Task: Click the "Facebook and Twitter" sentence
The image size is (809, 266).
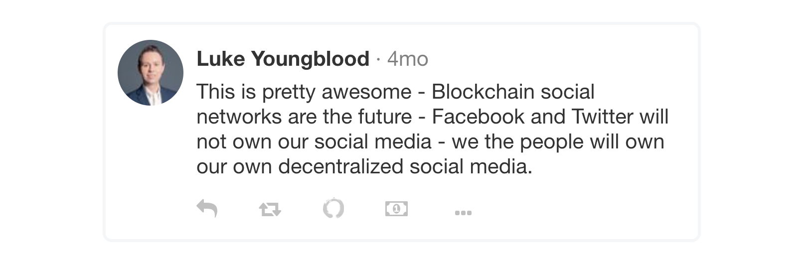Action: 533,117
